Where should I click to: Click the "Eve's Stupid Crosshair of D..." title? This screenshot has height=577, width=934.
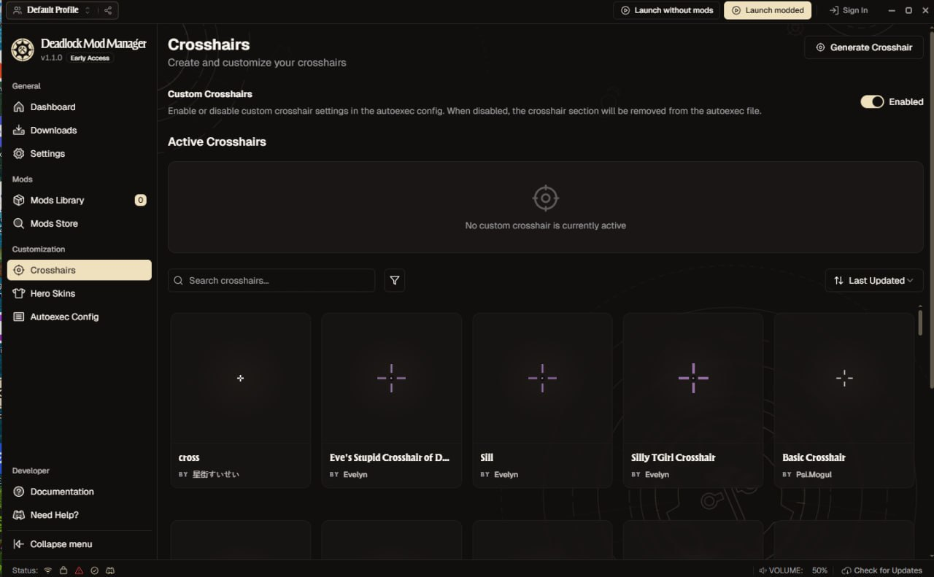pyautogui.click(x=390, y=458)
